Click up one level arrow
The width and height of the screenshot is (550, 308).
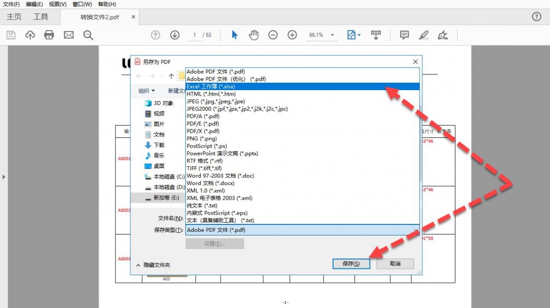(171, 76)
